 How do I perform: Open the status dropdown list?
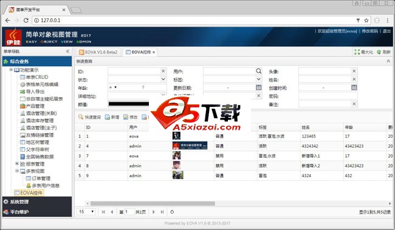163,79
